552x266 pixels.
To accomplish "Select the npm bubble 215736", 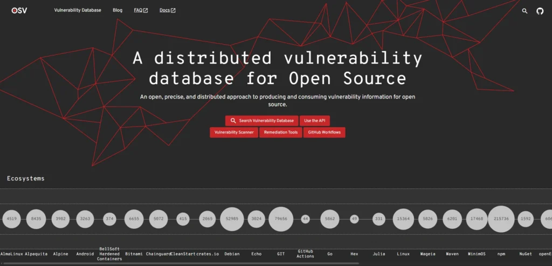I will pyautogui.click(x=501, y=219).
